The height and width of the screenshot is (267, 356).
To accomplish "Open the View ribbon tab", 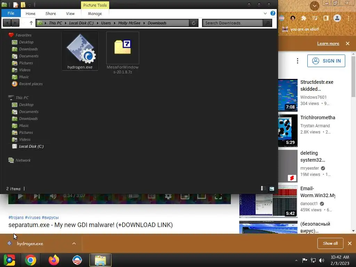I will (x=70, y=14).
